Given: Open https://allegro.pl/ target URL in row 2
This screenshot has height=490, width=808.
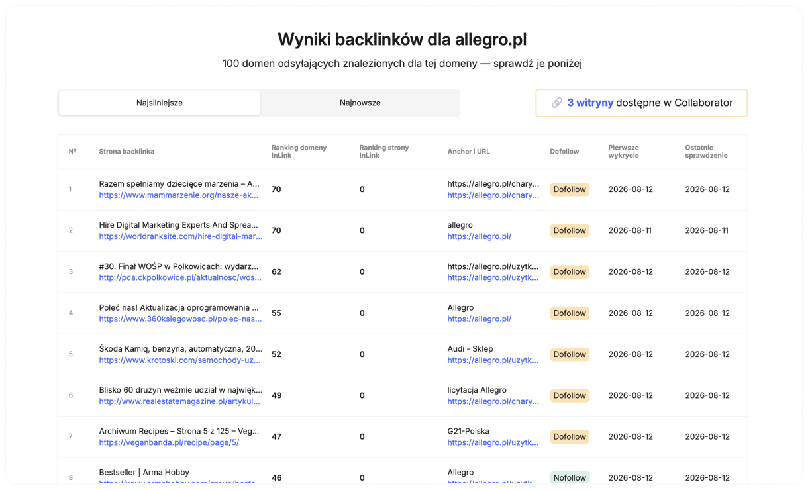Looking at the screenshot, I should (x=479, y=236).
